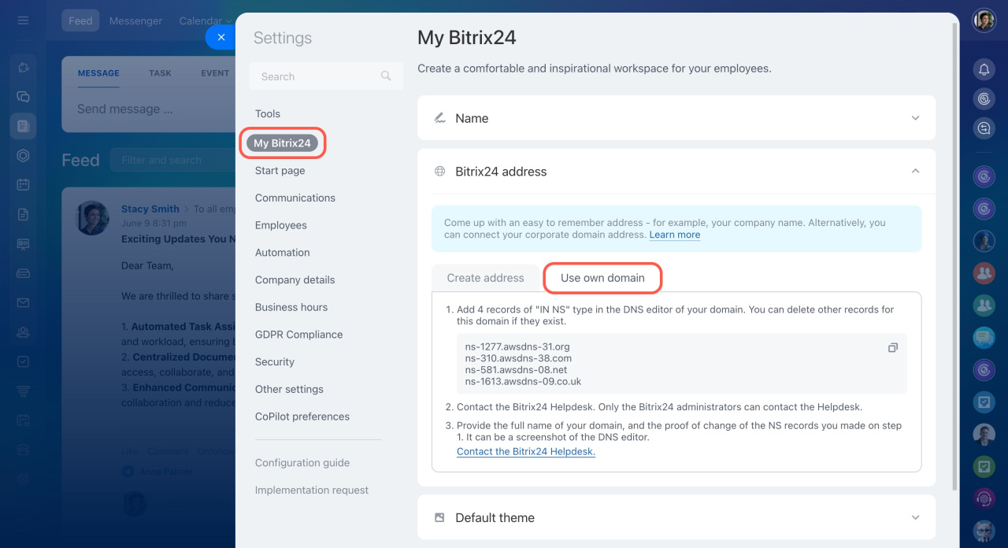Select the Use own domain tab

pos(602,278)
